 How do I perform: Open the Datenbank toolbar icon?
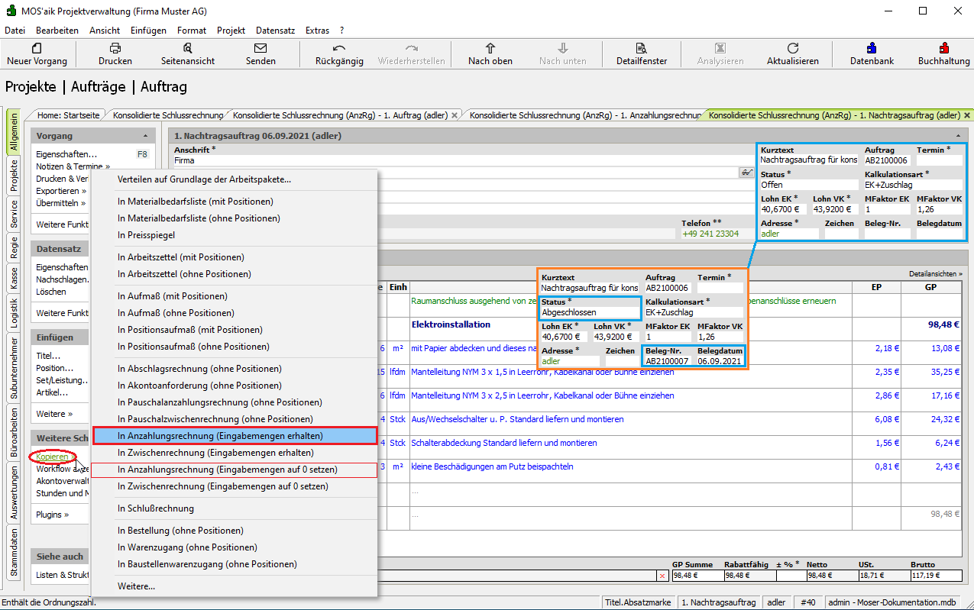(872, 48)
